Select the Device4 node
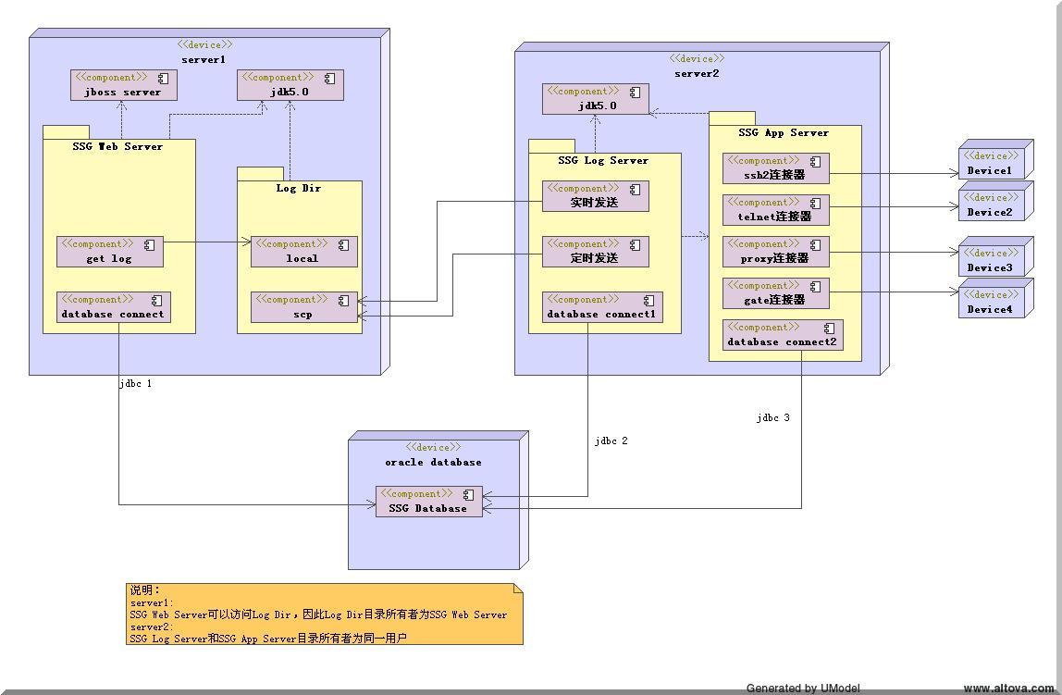This screenshot has height=695, width=1062. coord(990,303)
